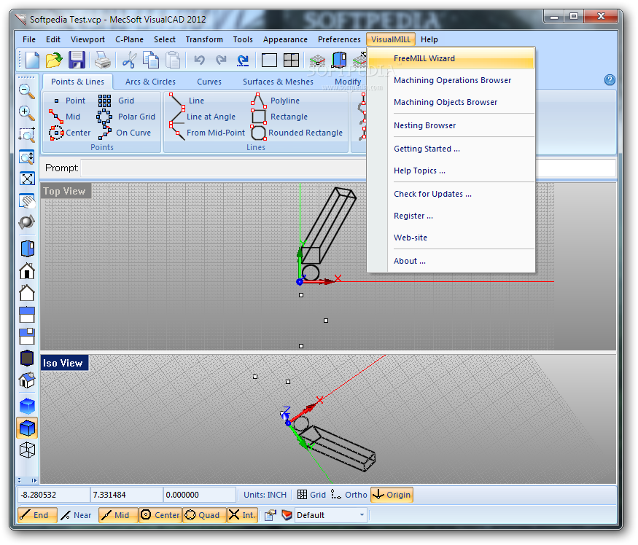Viewport: 638px width, 545px height.
Task: Click the Zoom Extents icon
Action: pyautogui.click(x=27, y=179)
